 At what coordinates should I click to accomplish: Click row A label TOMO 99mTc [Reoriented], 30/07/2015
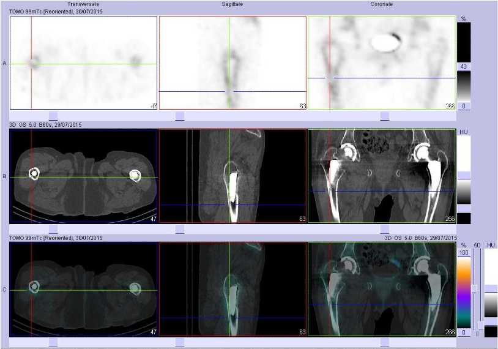tap(56, 12)
